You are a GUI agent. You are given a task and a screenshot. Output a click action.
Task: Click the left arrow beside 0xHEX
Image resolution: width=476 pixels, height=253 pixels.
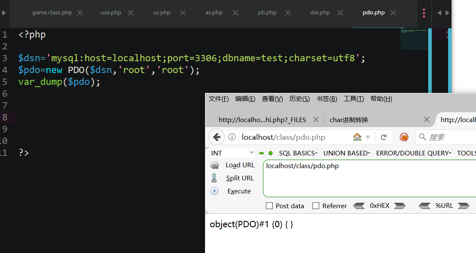coord(359,206)
